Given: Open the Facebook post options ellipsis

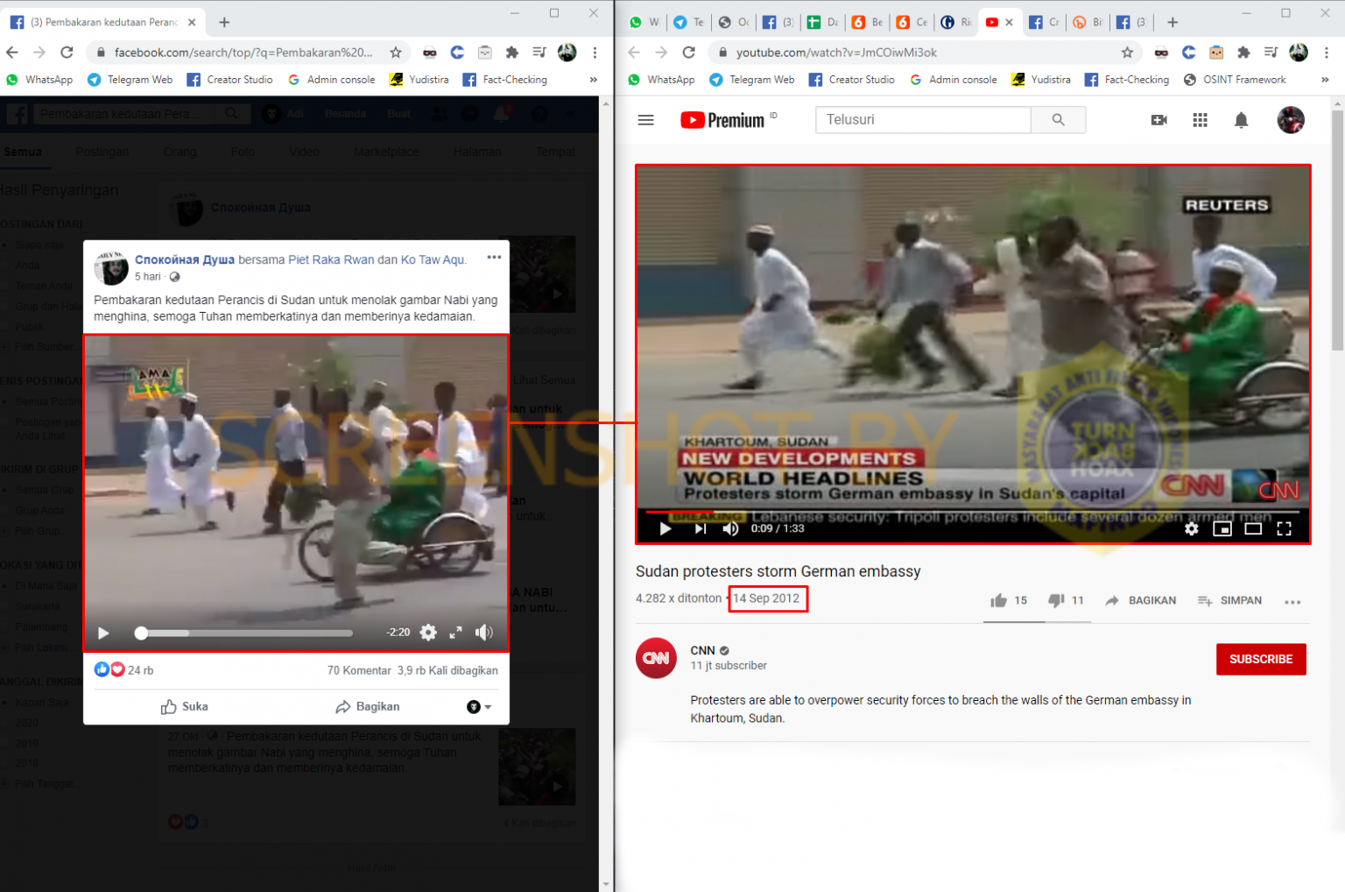Looking at the screenshot, I should (494, 258).
